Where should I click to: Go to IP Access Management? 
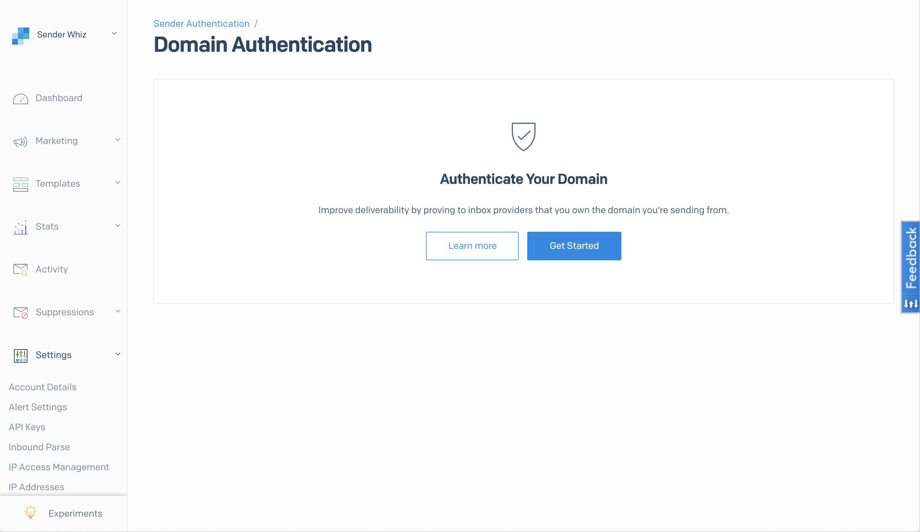click(59, 467)
